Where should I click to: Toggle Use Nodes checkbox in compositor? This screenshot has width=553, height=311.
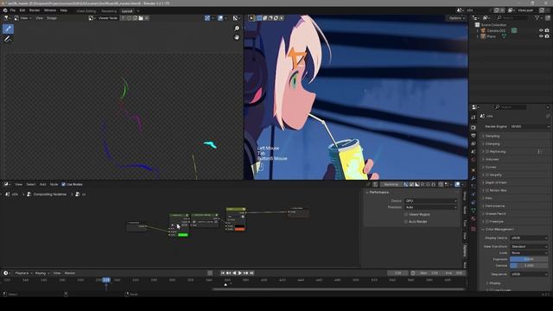[x=63, y=184]
